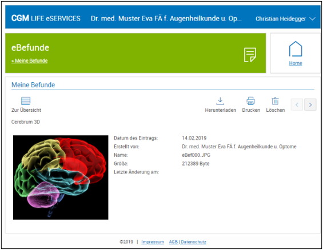Click the eBefunde banner heading
Screen dimensions: 323x250
click(x=30, y=48)
